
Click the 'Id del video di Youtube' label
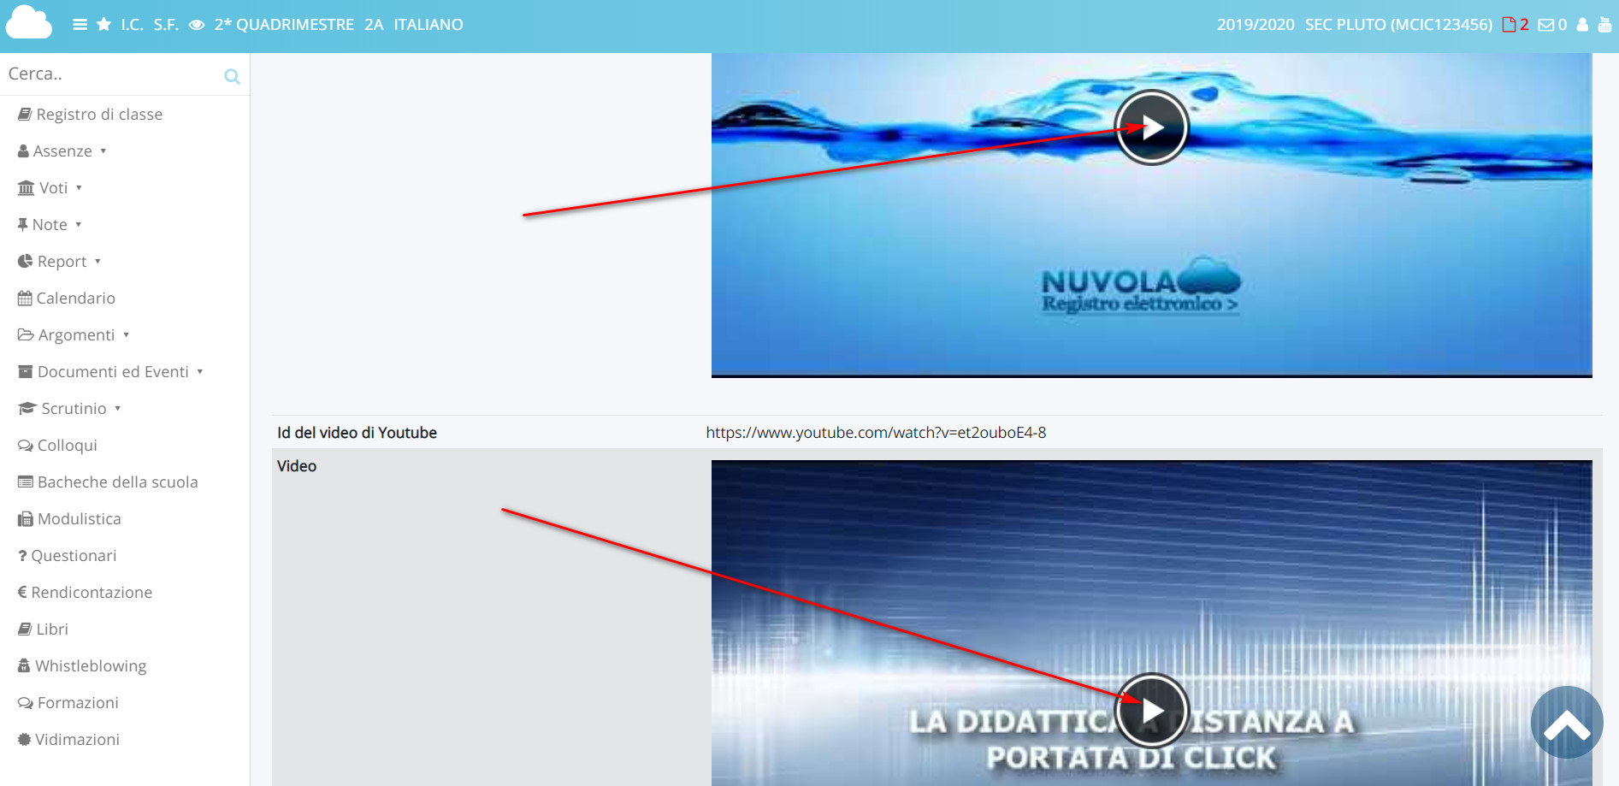point(357,433)
